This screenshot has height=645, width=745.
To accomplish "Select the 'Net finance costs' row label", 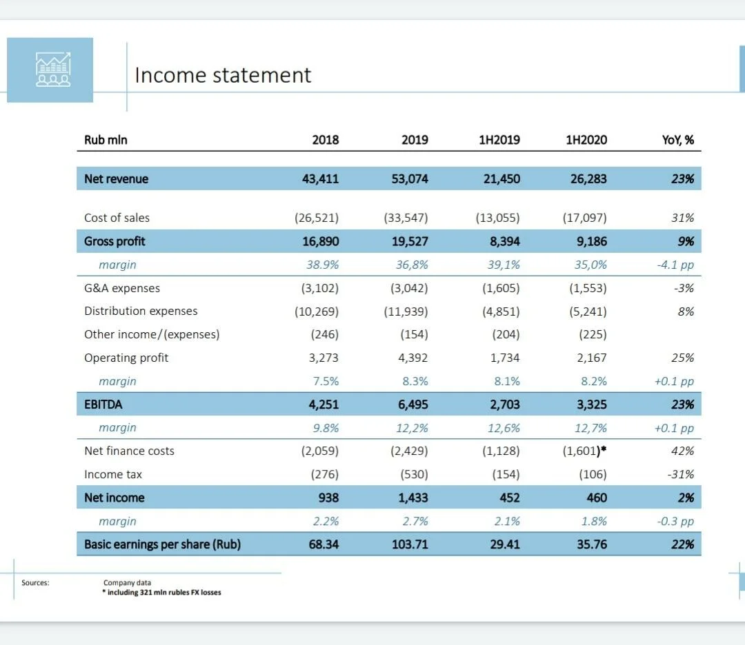I will 129,451.
